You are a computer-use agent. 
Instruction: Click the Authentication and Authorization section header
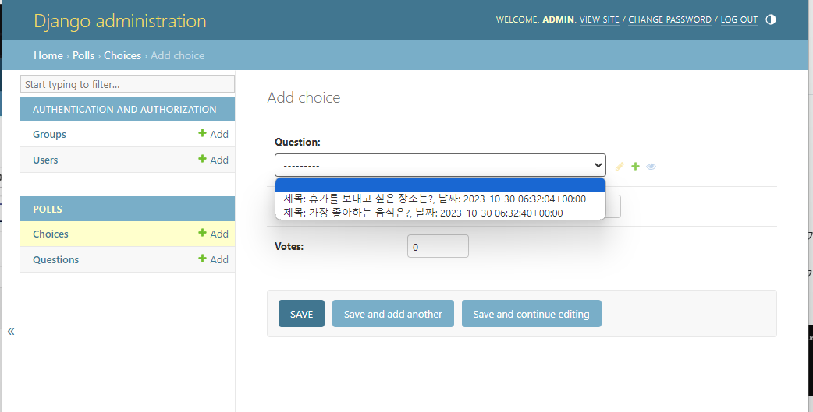124,109
